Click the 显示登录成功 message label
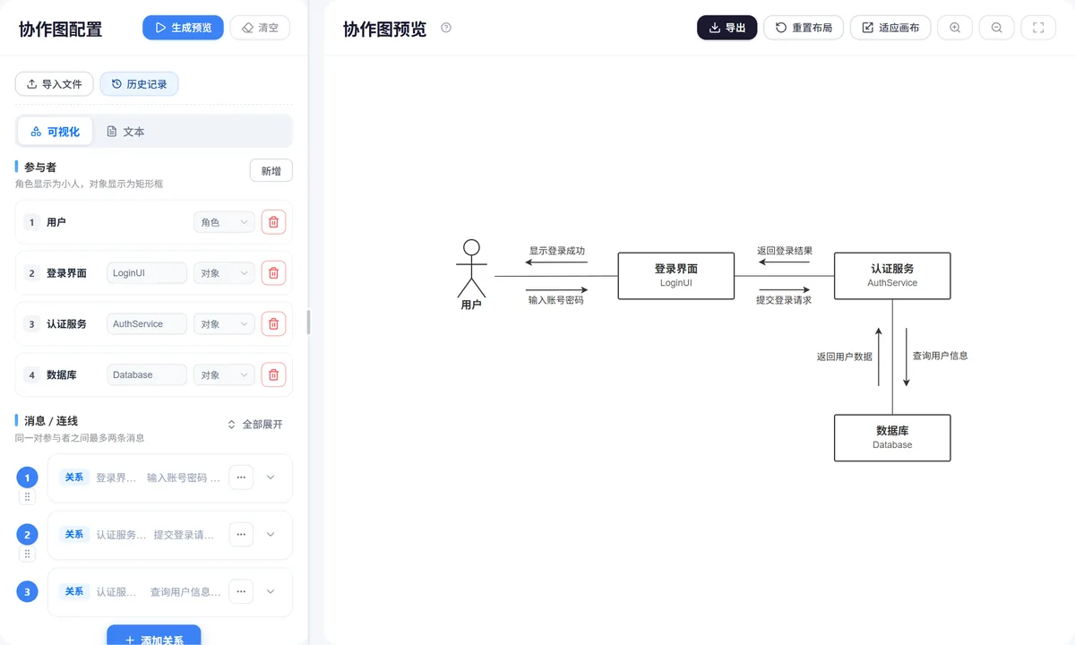 [557, 251]
